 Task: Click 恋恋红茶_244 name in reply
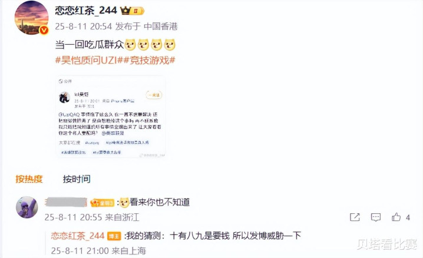(78, 236)
